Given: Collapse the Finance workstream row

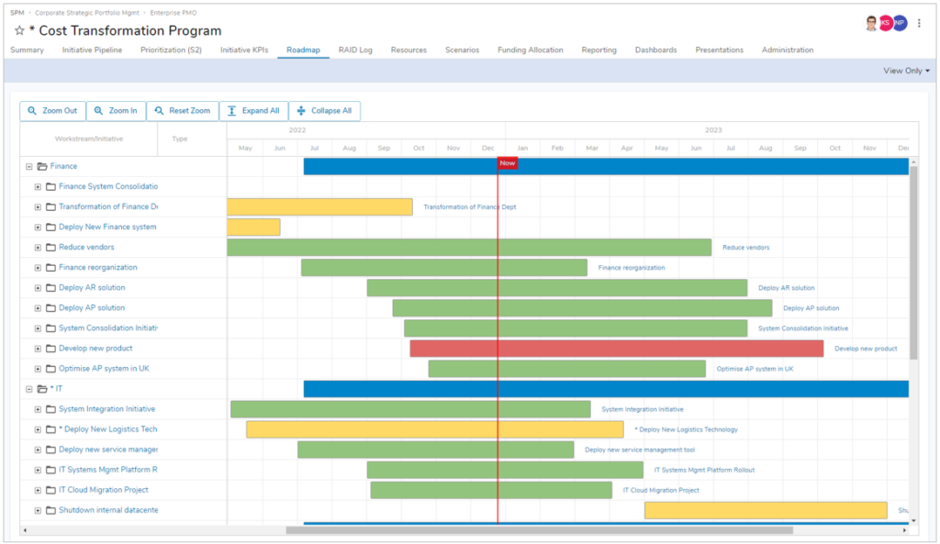Looking at the screenshot, I should click(x=28, y=166).
